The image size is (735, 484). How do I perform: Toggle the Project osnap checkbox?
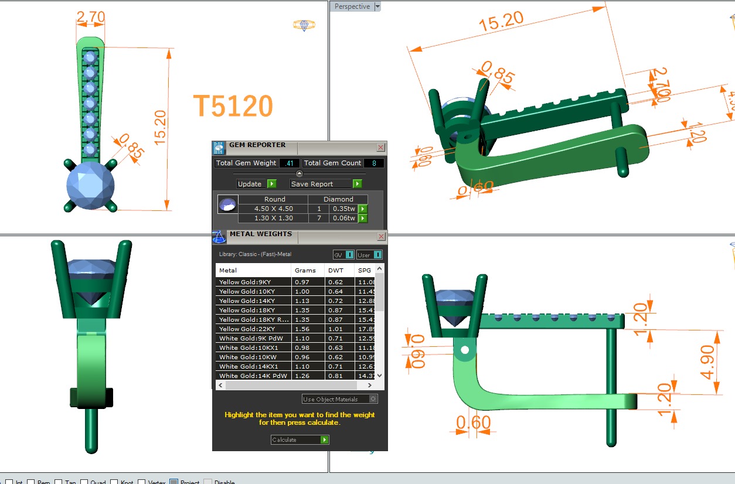coord(173,483)
